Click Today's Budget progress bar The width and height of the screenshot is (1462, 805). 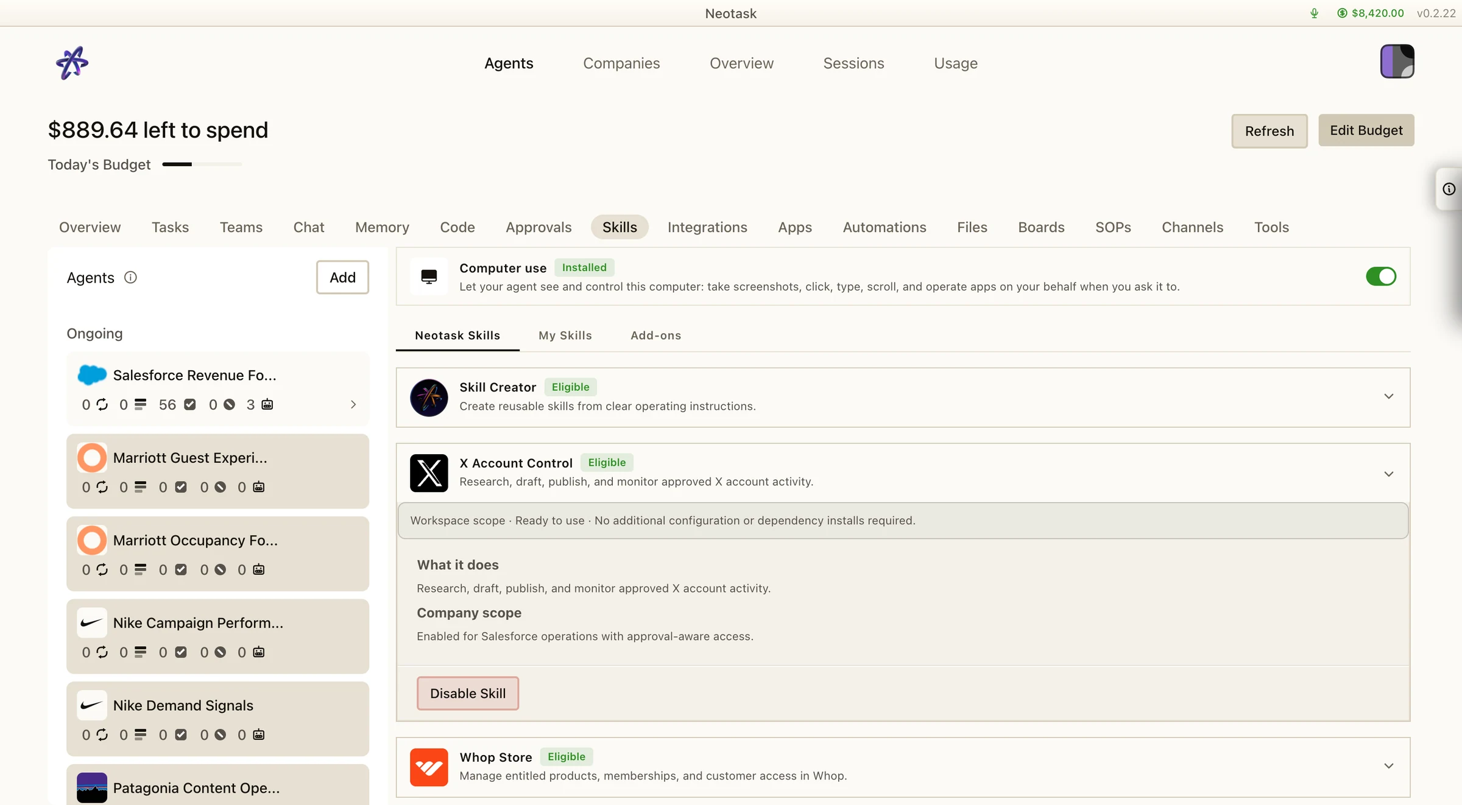(x=202, y=164)
